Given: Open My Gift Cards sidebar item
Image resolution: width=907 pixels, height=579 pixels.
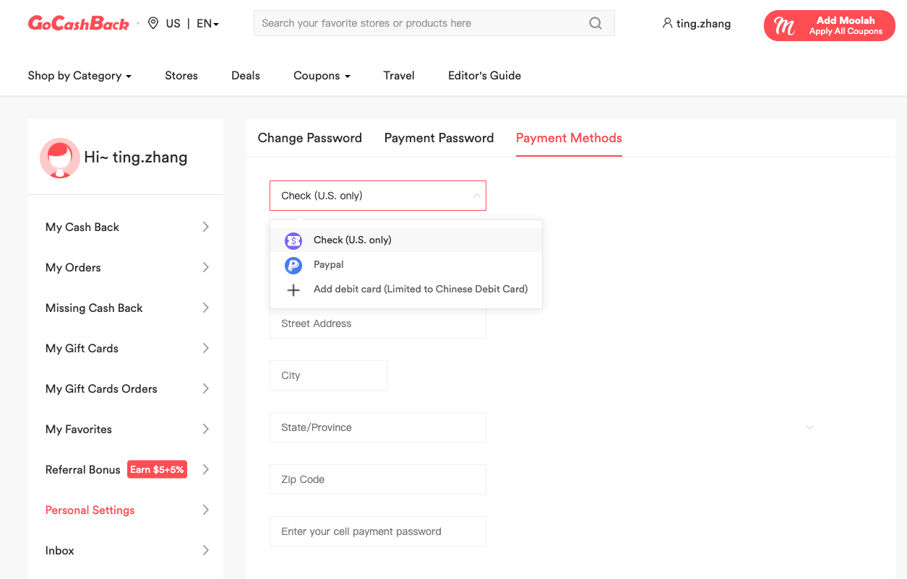Looking at the screenshot, I should [x=126, y=348].
